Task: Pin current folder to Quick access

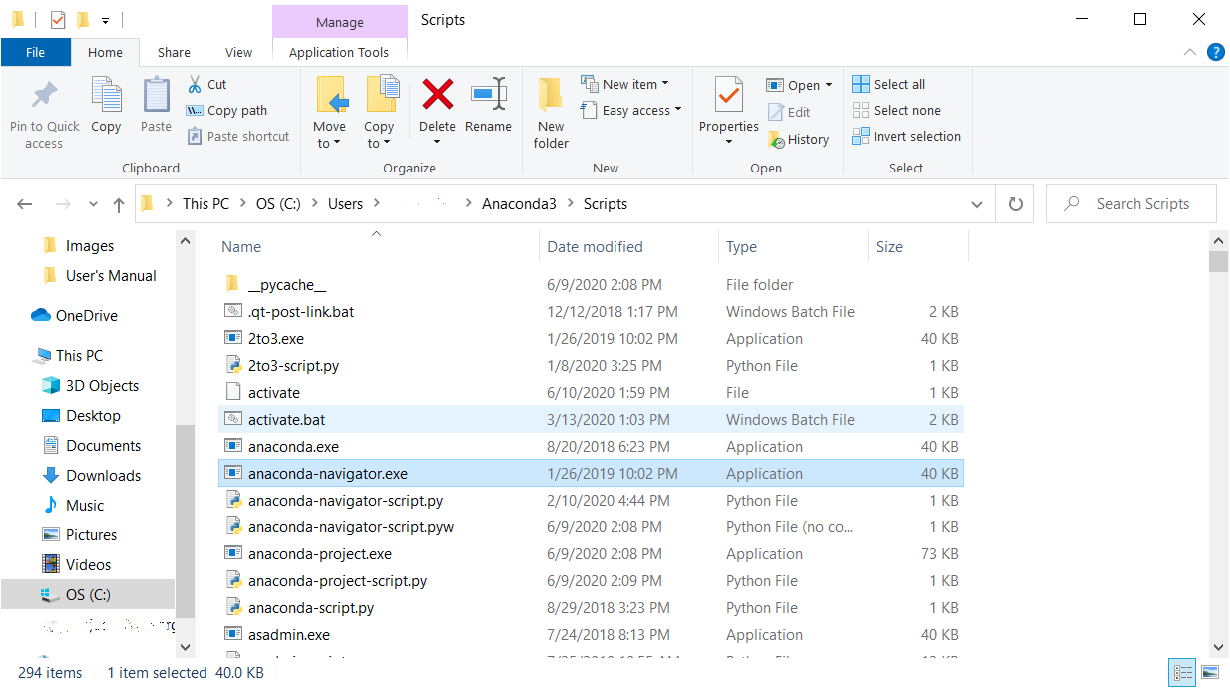Action: pyautogui.click(x=43, y=110)
